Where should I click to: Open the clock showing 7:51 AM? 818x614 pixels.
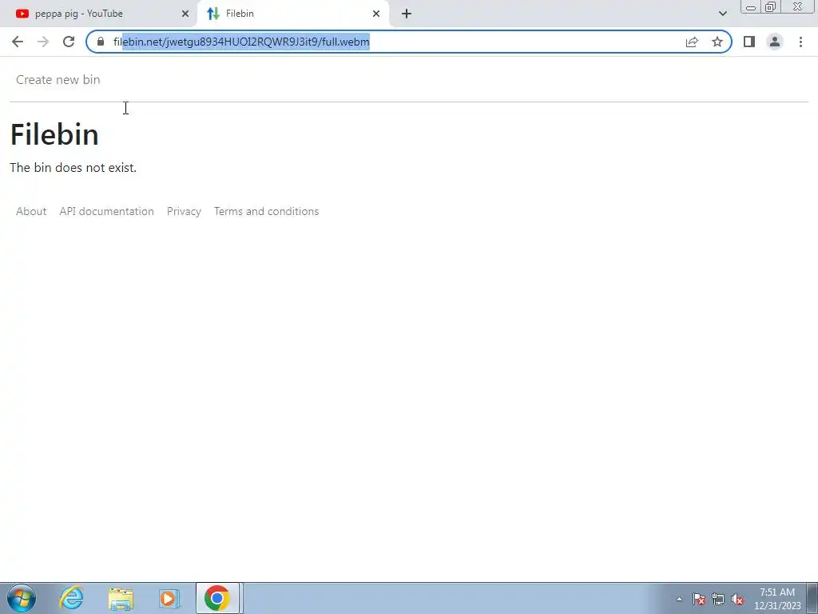tap(777, 599)
